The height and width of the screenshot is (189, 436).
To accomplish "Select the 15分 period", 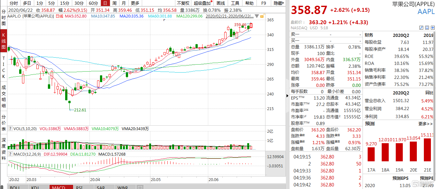I will 65,3.
